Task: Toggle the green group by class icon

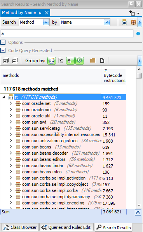Action: coord(80,61)
